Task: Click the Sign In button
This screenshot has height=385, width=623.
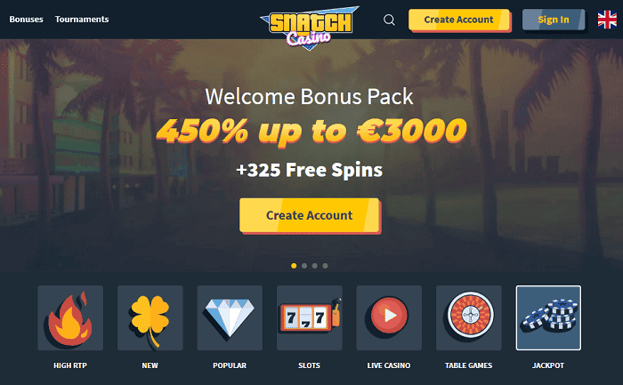Action: (554, 20)
